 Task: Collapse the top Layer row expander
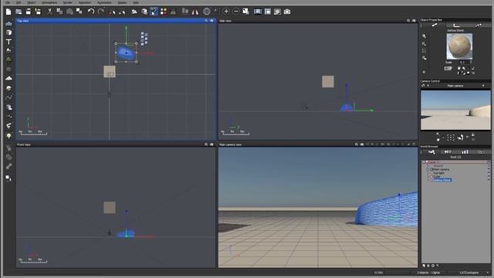click(424, 162)
